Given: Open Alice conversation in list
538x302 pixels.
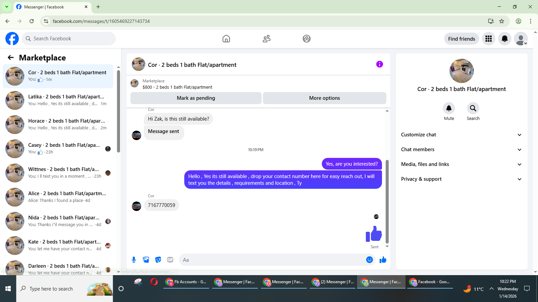Looking at the screenshot, I should (x=58, y=197).
